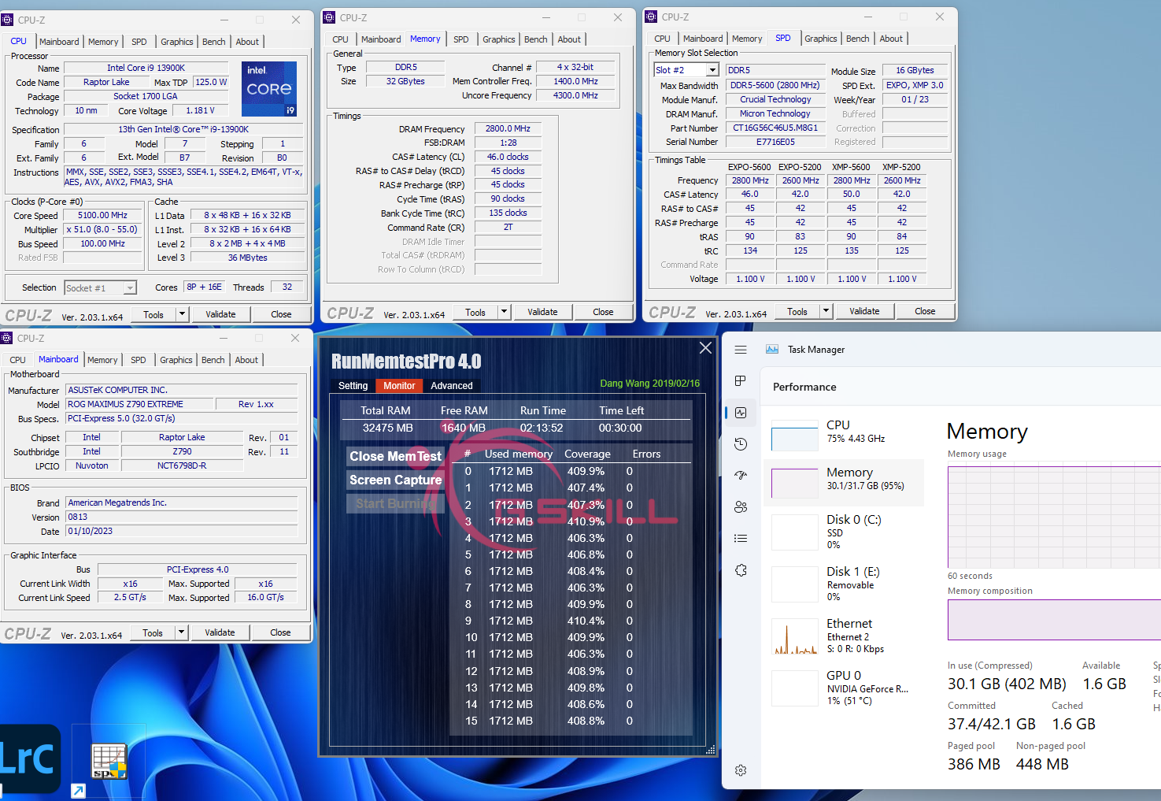The height and width of the screenshot is (801, 1161).
Task: Select GPU 0 NVIDIA GeForce performance item
Action: click(x=844, y=688)
